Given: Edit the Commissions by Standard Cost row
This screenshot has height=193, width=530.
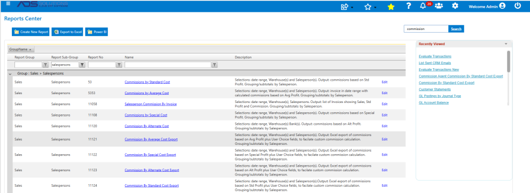Looking at the screenshot, I should 385,82.
